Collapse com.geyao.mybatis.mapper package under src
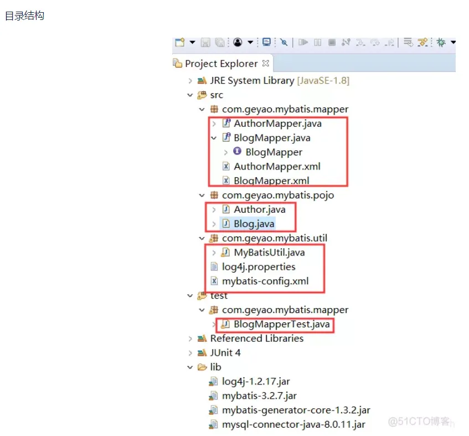 [202, 110]
